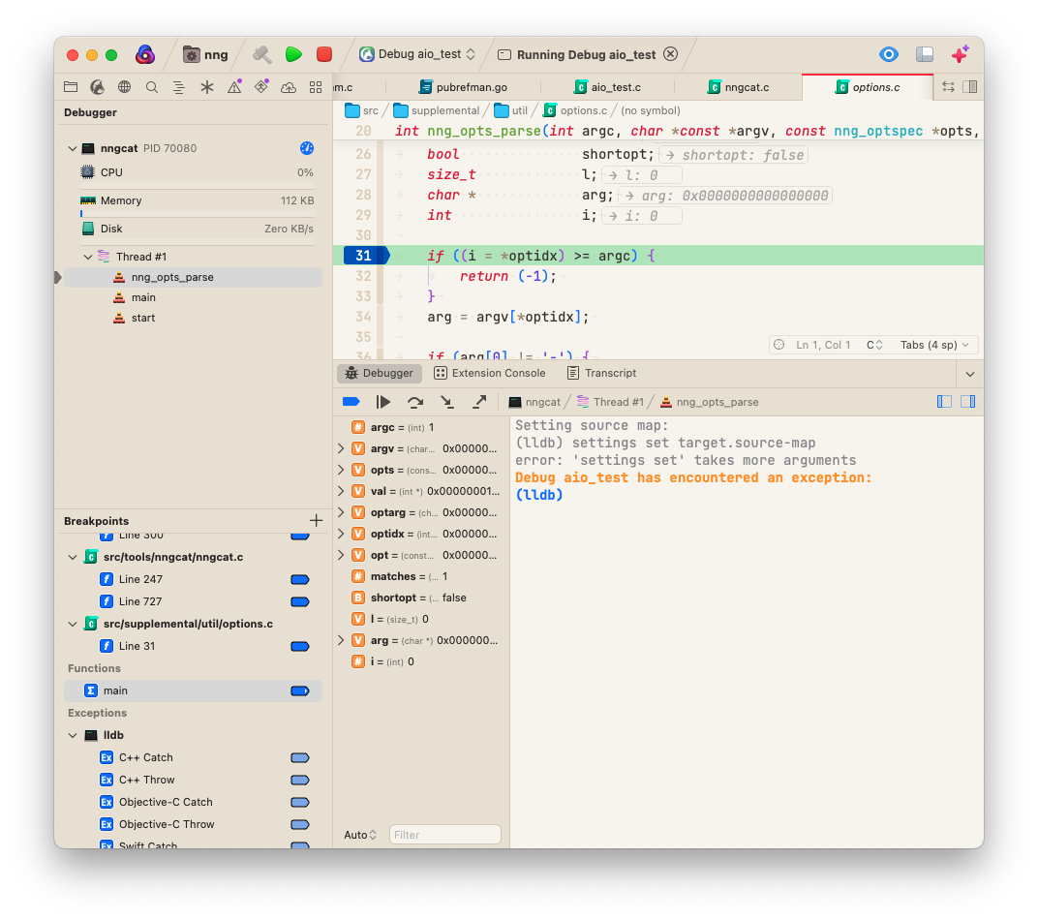The image size is (1038, 920).
Task: Open the Extension Console tab
Action: (490, 373)
